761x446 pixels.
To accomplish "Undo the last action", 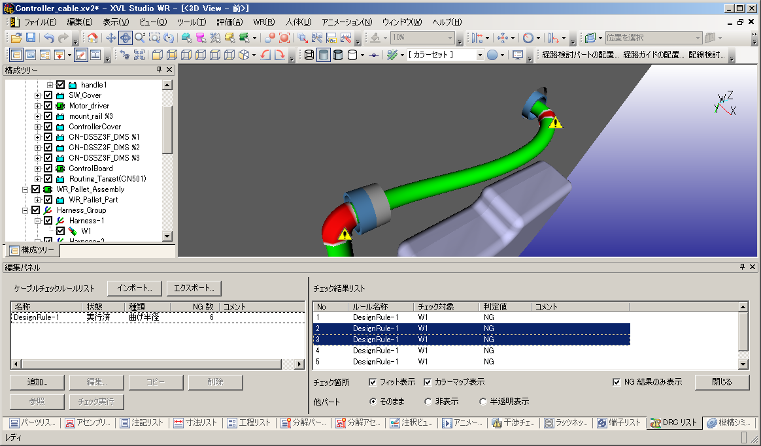I will pos(49,38).
